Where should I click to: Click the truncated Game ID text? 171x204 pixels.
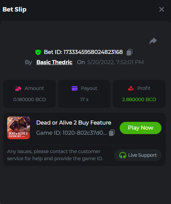[x=71, y=133]
